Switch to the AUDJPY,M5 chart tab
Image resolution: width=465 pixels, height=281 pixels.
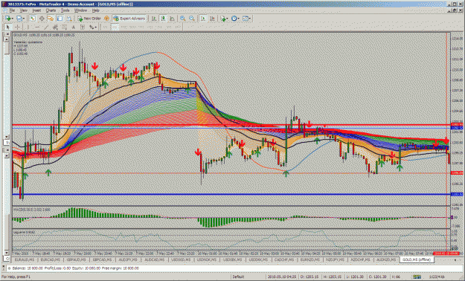tap(128, 259)
